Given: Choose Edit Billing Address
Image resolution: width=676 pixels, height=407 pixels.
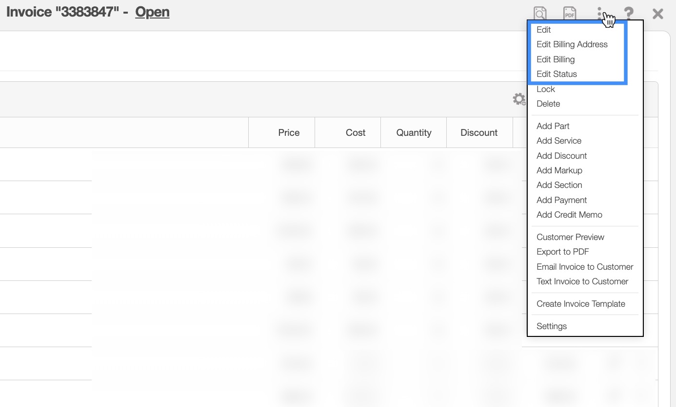Looking at the screenshot, I should coord(572,44).
